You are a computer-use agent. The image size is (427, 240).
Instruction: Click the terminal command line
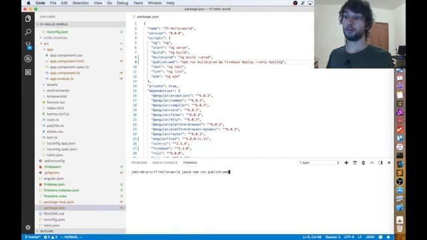point(181,172)
